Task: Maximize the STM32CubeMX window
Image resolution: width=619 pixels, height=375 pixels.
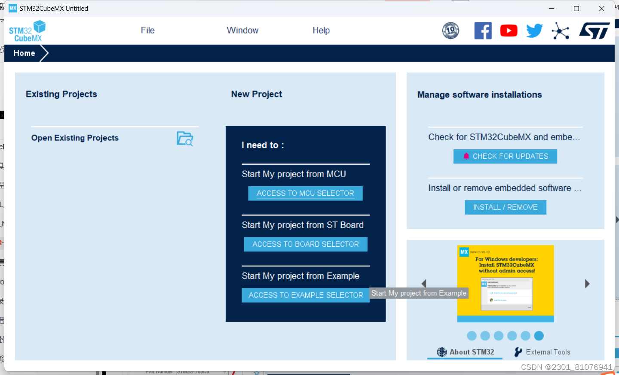Action: pos(576,9)
